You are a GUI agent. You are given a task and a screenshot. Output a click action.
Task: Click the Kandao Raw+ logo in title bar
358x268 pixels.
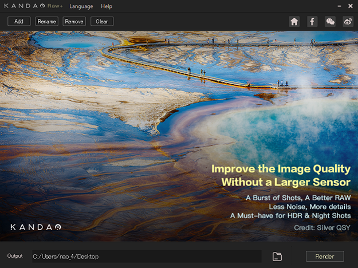[32, 6]
